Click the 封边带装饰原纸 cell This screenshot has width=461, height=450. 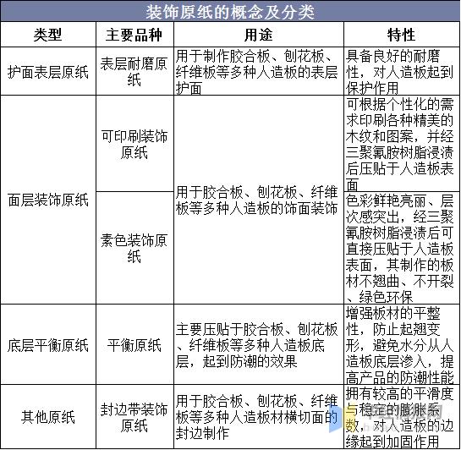pyautogui.click(x=134, y=416)
